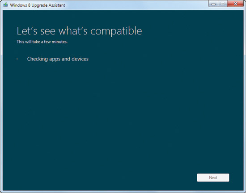Click the Windows 8 Upgrade Assistant title bar icon

pos(5,5)
